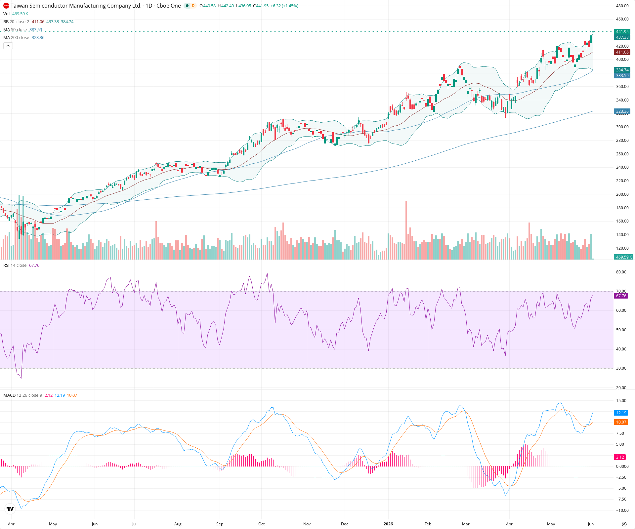Click the 2026 year label on time axis

click(x=388, y=524)
